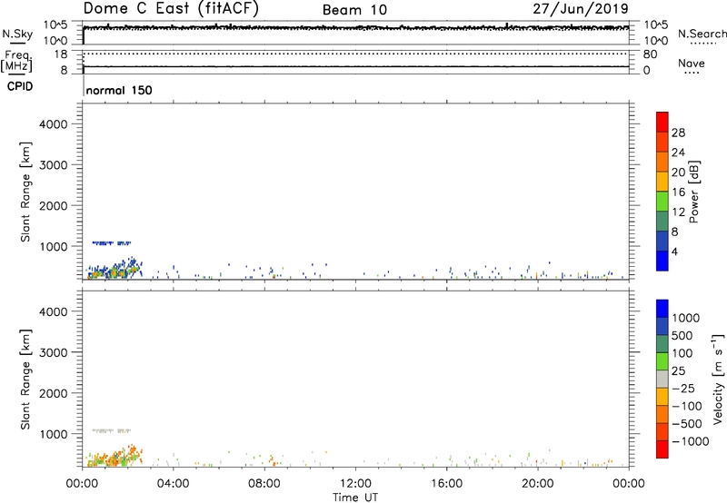
Task: Pick the green 12-16 dB power color segment
Action: [662, 201]
